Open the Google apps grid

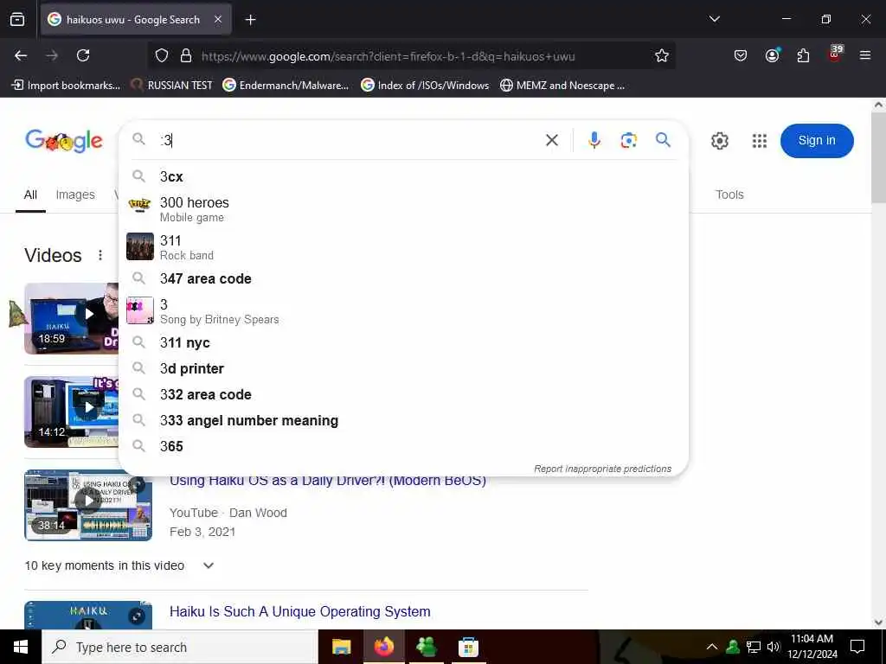tap(760, 141)
